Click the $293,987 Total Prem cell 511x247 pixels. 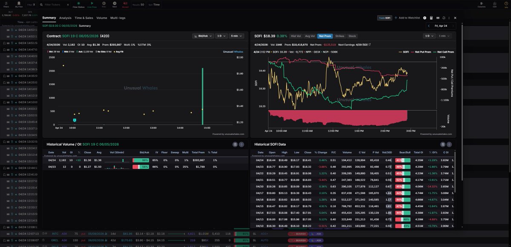tap(198, 160)
